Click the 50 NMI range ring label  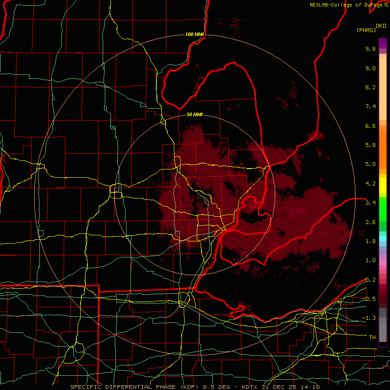coord(195,115)
